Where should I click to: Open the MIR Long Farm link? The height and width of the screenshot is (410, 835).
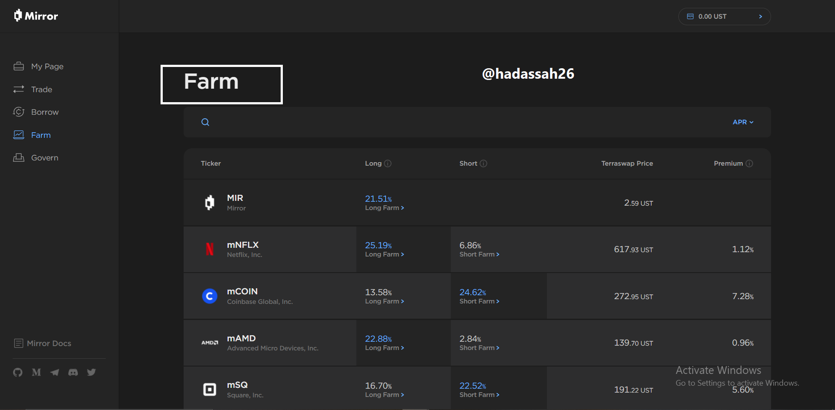(385, 208)
